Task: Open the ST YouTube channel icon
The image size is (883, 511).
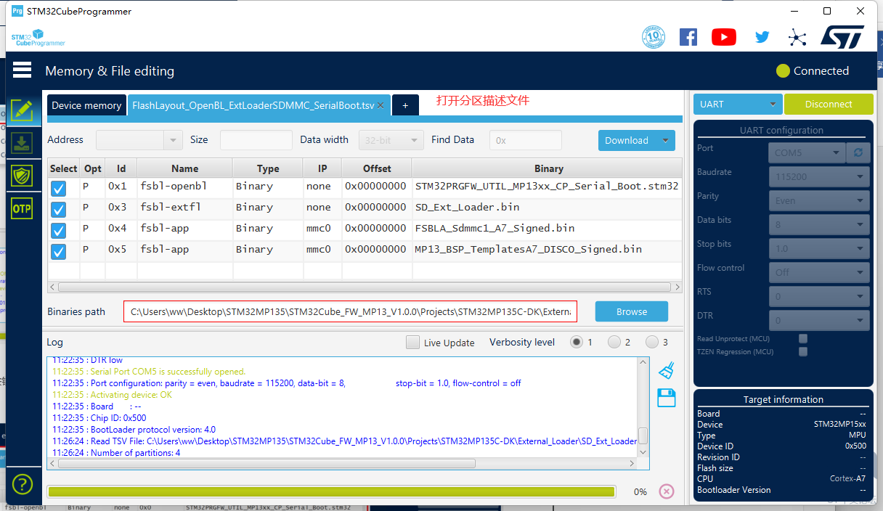Action: pos(724,37)
